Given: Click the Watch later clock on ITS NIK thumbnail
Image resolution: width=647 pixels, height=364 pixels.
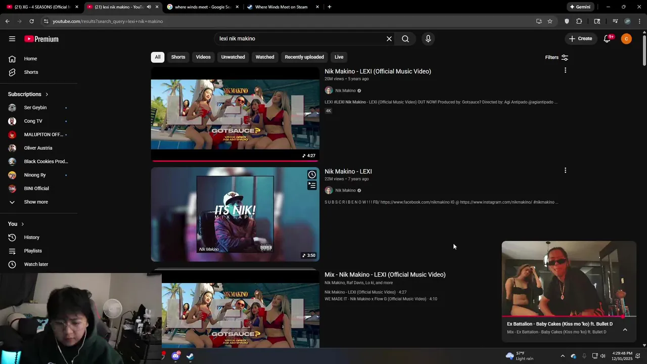Looking at the screenshot, I should (x=312, y=174).
